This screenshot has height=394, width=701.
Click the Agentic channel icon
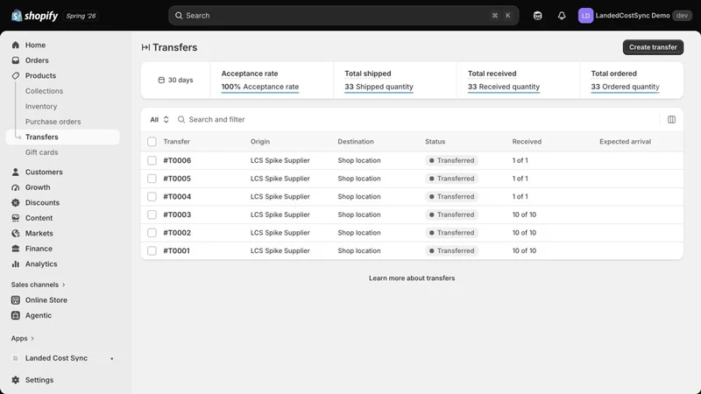point(16,315)
